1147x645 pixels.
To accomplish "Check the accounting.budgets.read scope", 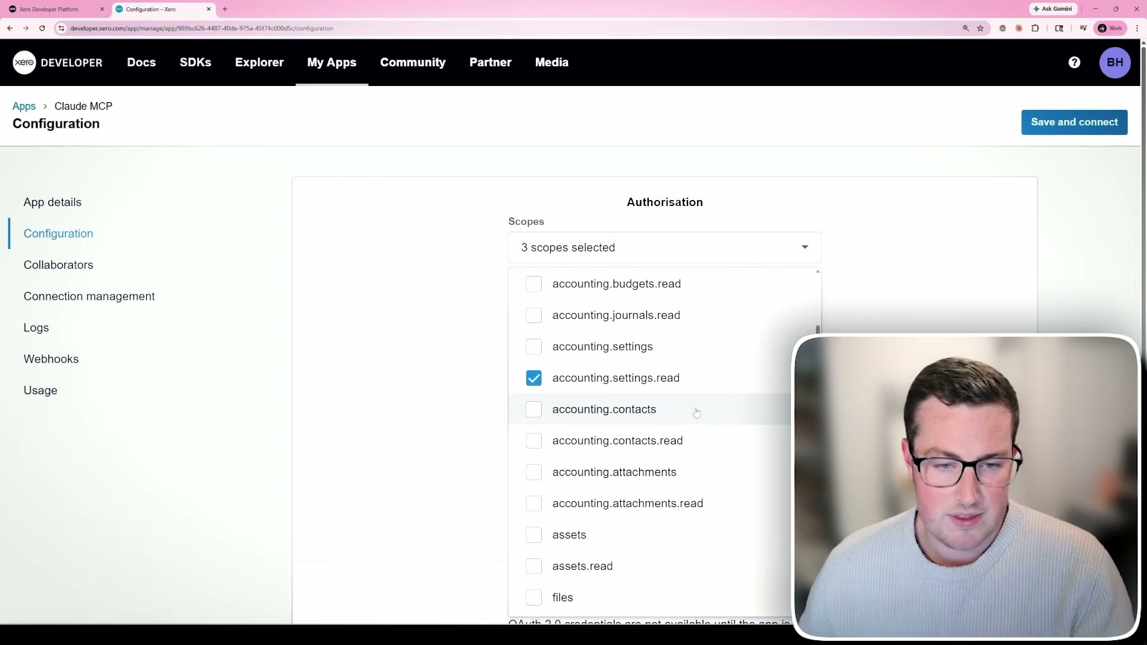I will [x=533, y=284].
